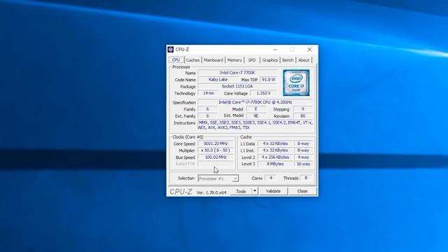Close the CPU-Z window with X
448x252 pixels.
(x=309, y=50)
